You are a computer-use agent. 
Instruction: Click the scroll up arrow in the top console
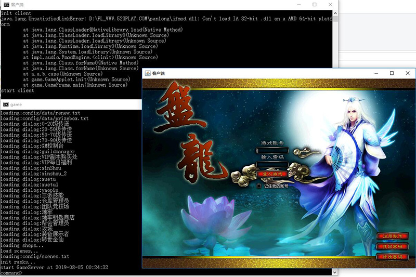(335, 12)
